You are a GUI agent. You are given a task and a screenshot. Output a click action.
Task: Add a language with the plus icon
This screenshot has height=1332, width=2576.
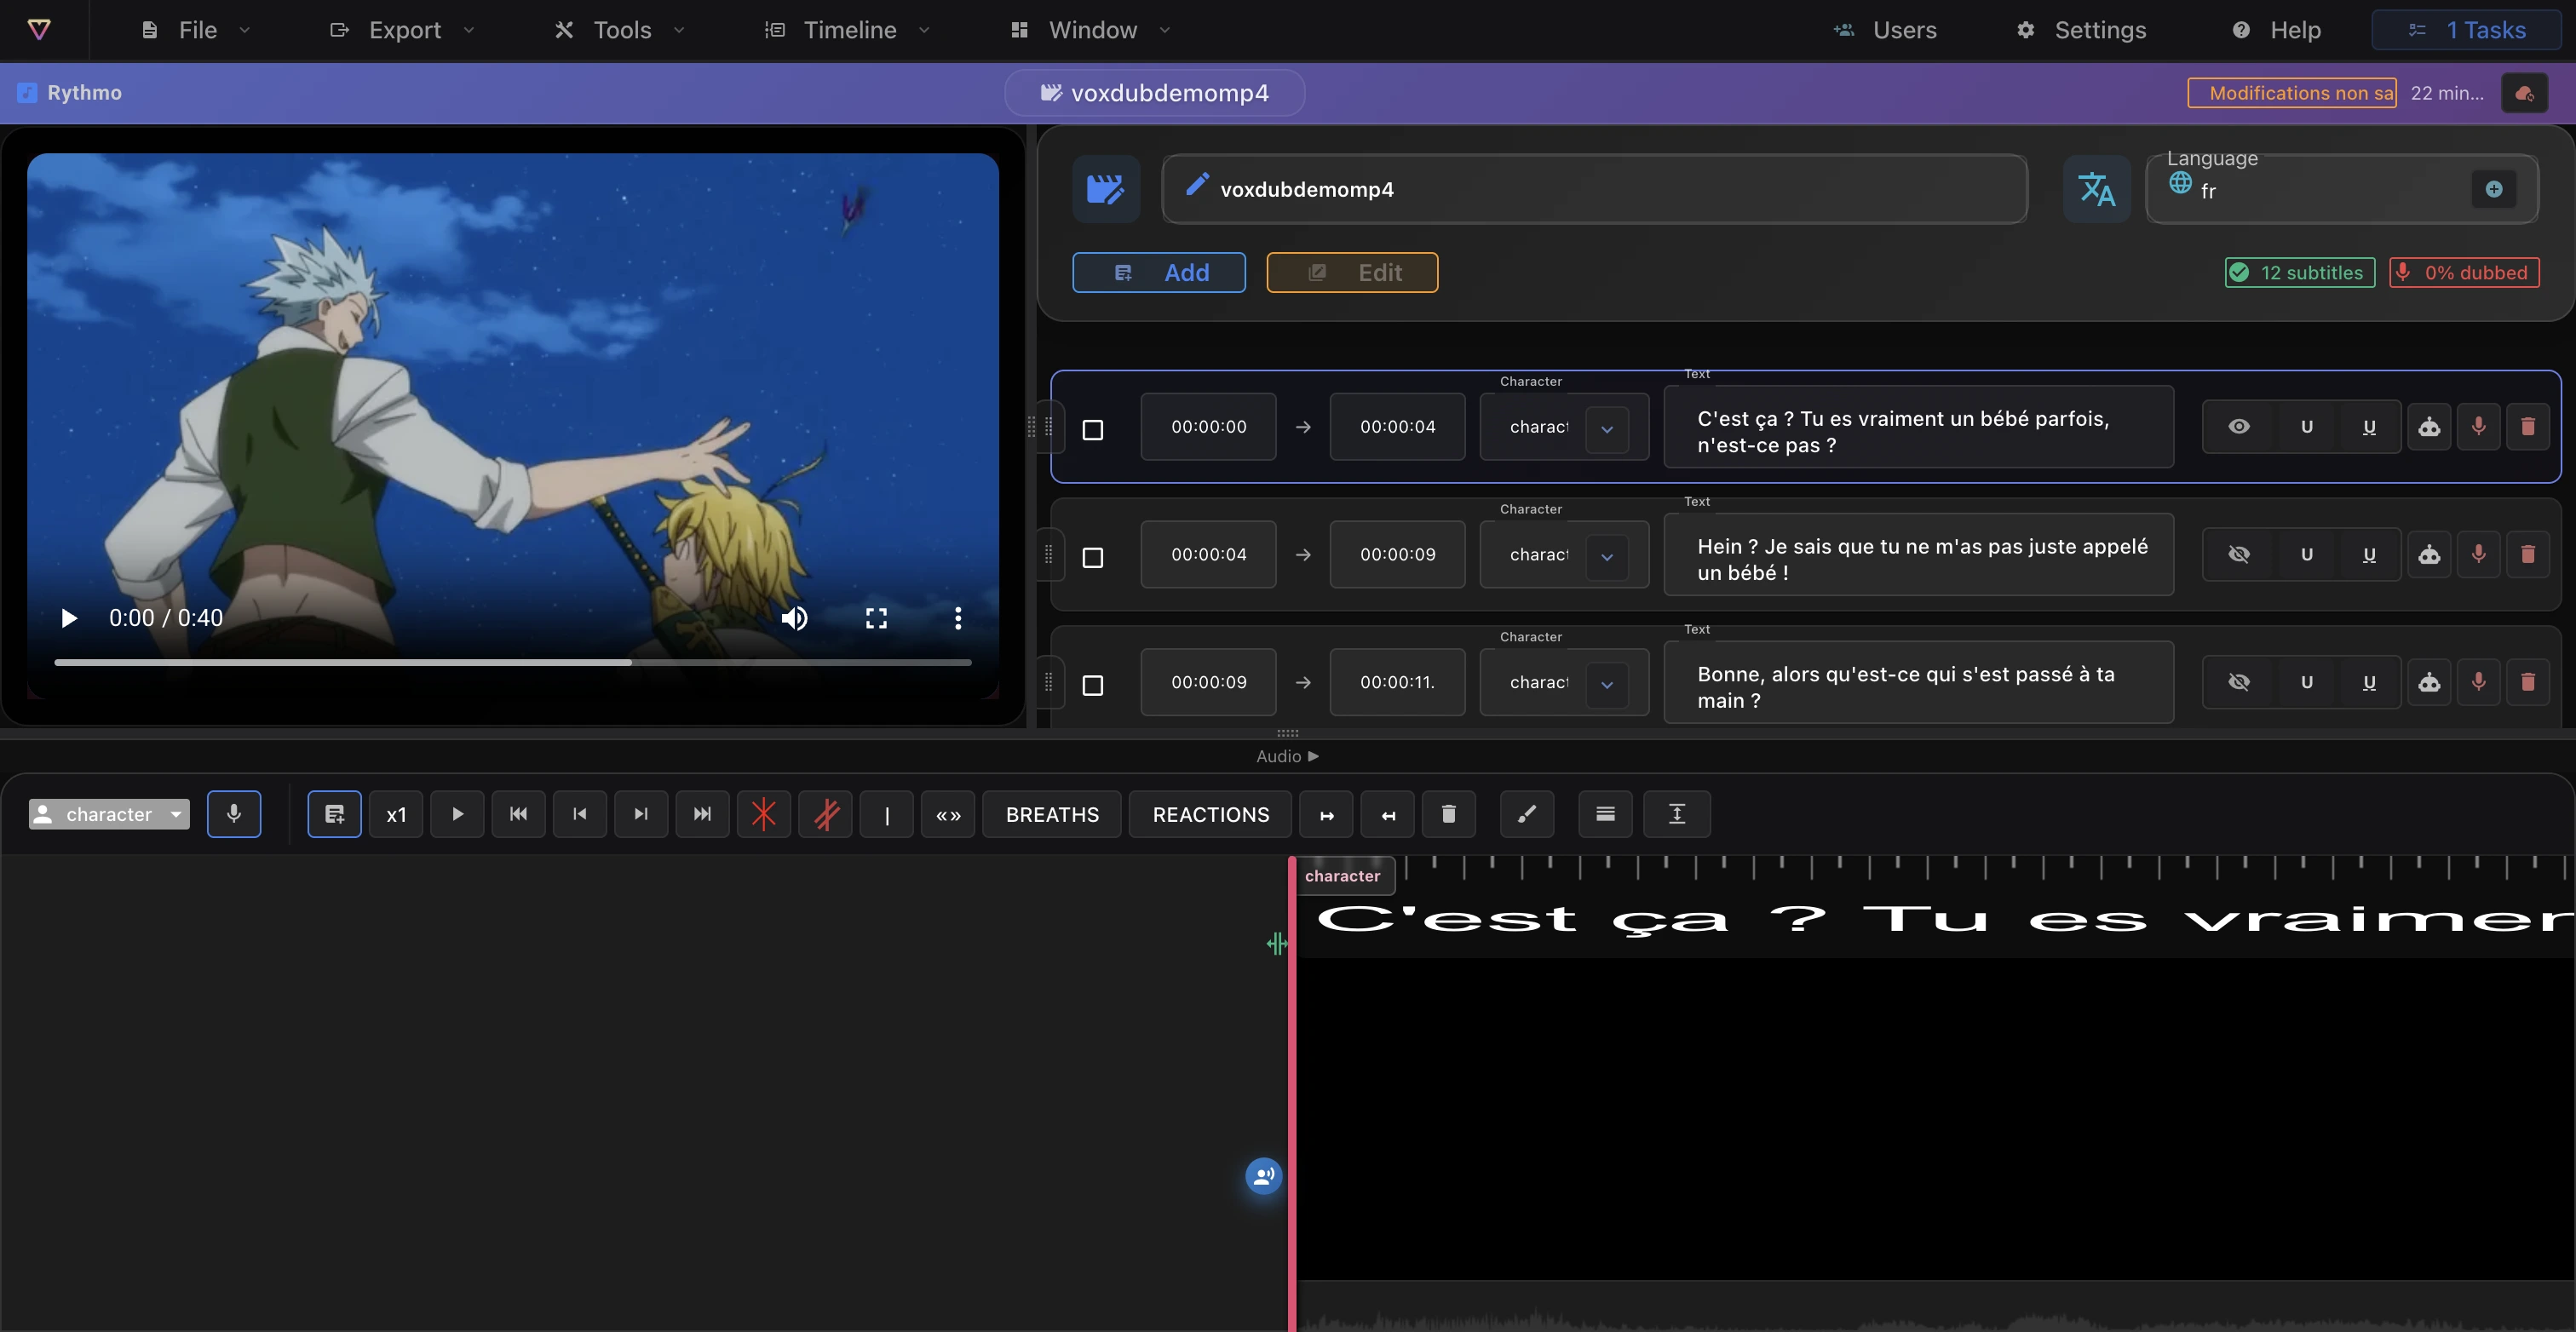[x=2494, y=189]
